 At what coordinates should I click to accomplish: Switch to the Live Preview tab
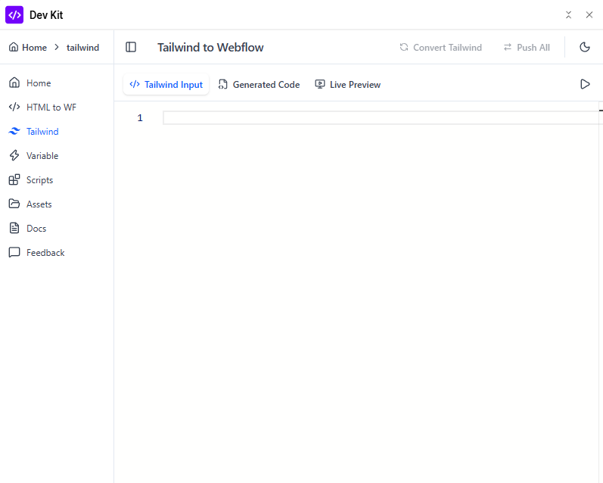(x=347, y=84)
